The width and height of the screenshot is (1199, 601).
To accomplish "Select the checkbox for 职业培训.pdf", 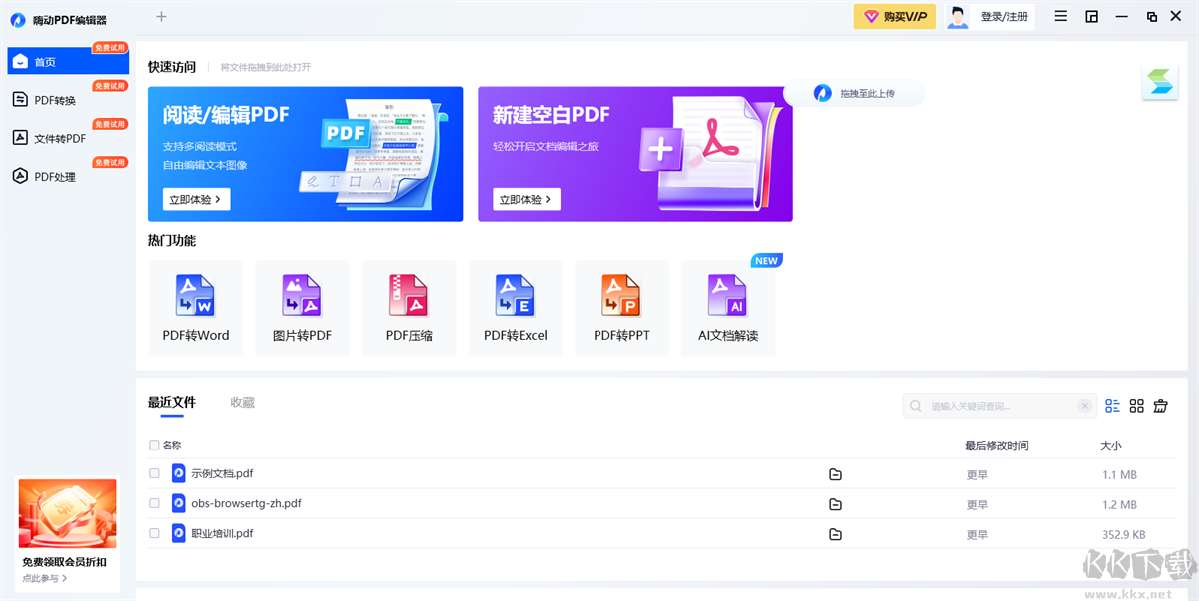I will [x=154, y=533].
